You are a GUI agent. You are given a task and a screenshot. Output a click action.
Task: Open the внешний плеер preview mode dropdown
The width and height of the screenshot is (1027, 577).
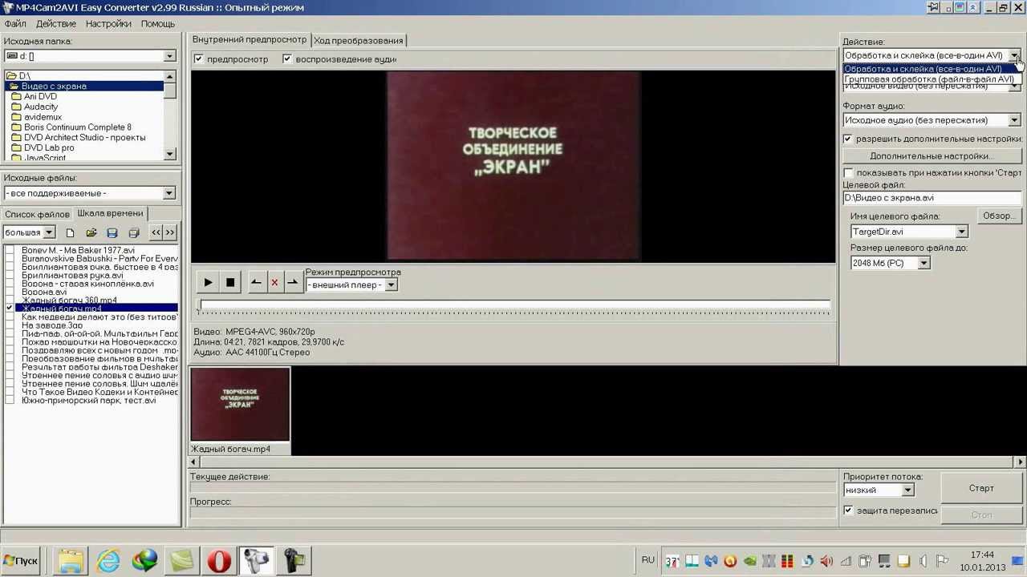391,285
